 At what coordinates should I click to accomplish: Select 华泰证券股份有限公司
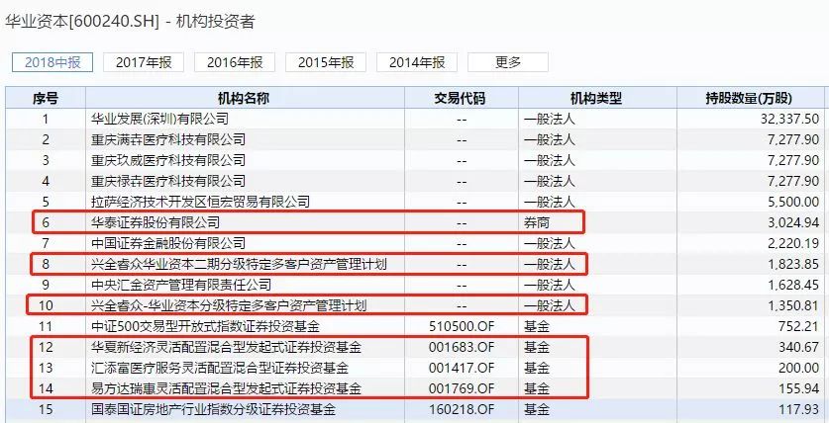[155, 222]
